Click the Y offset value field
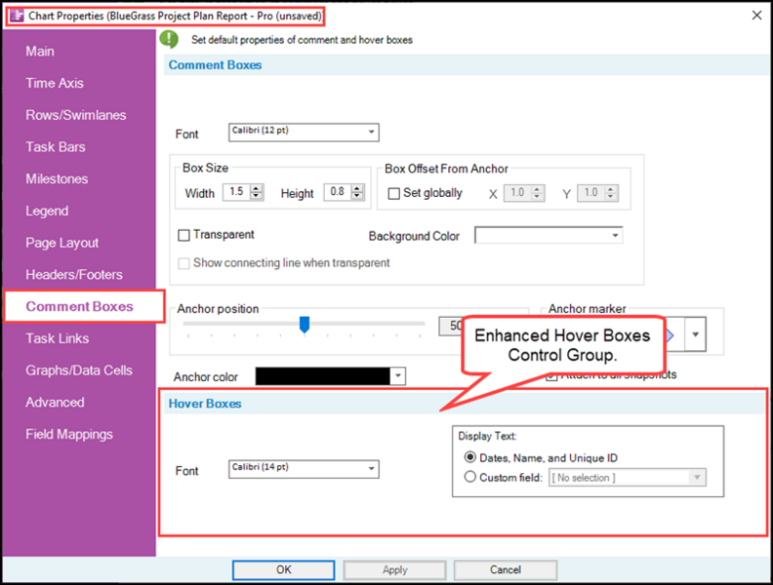 [591, 192]
